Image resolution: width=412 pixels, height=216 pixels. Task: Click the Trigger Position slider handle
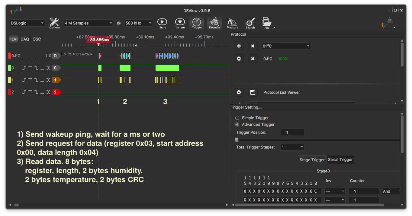(237, 140)
